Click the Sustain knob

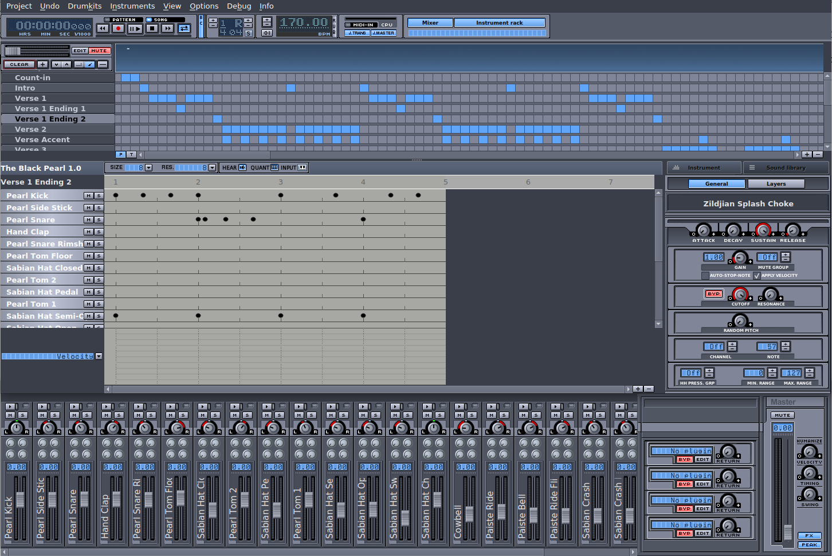tap(763, 230)
